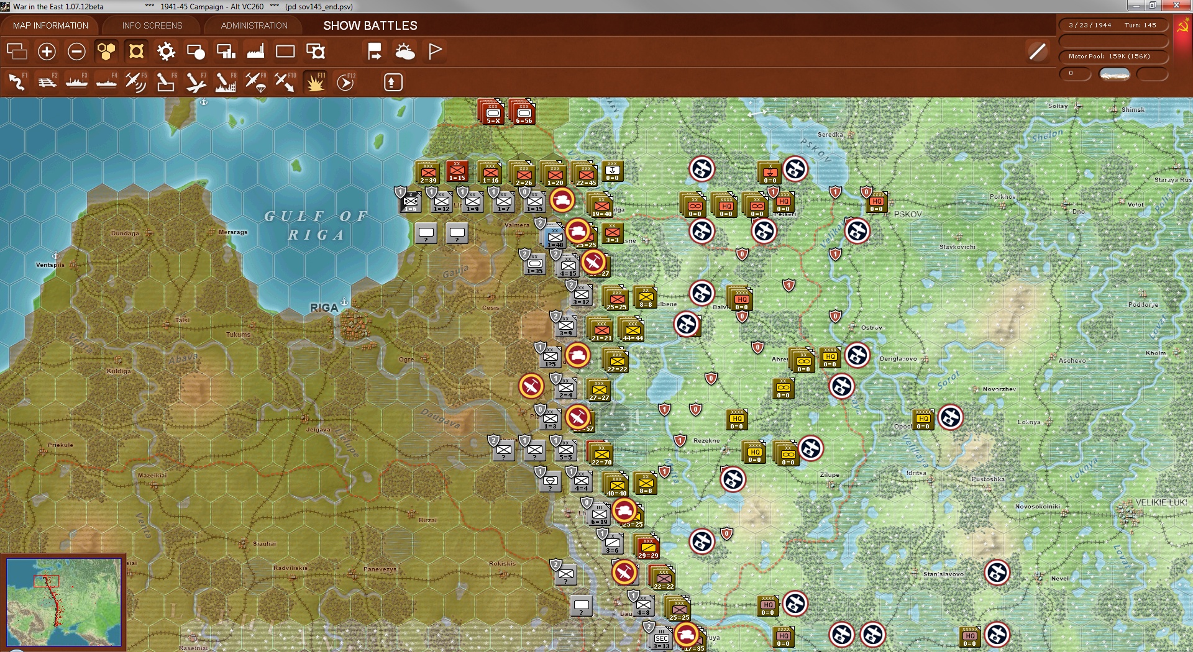
Task: Click the zoom out minus icon
Action: tap(76, 52)
